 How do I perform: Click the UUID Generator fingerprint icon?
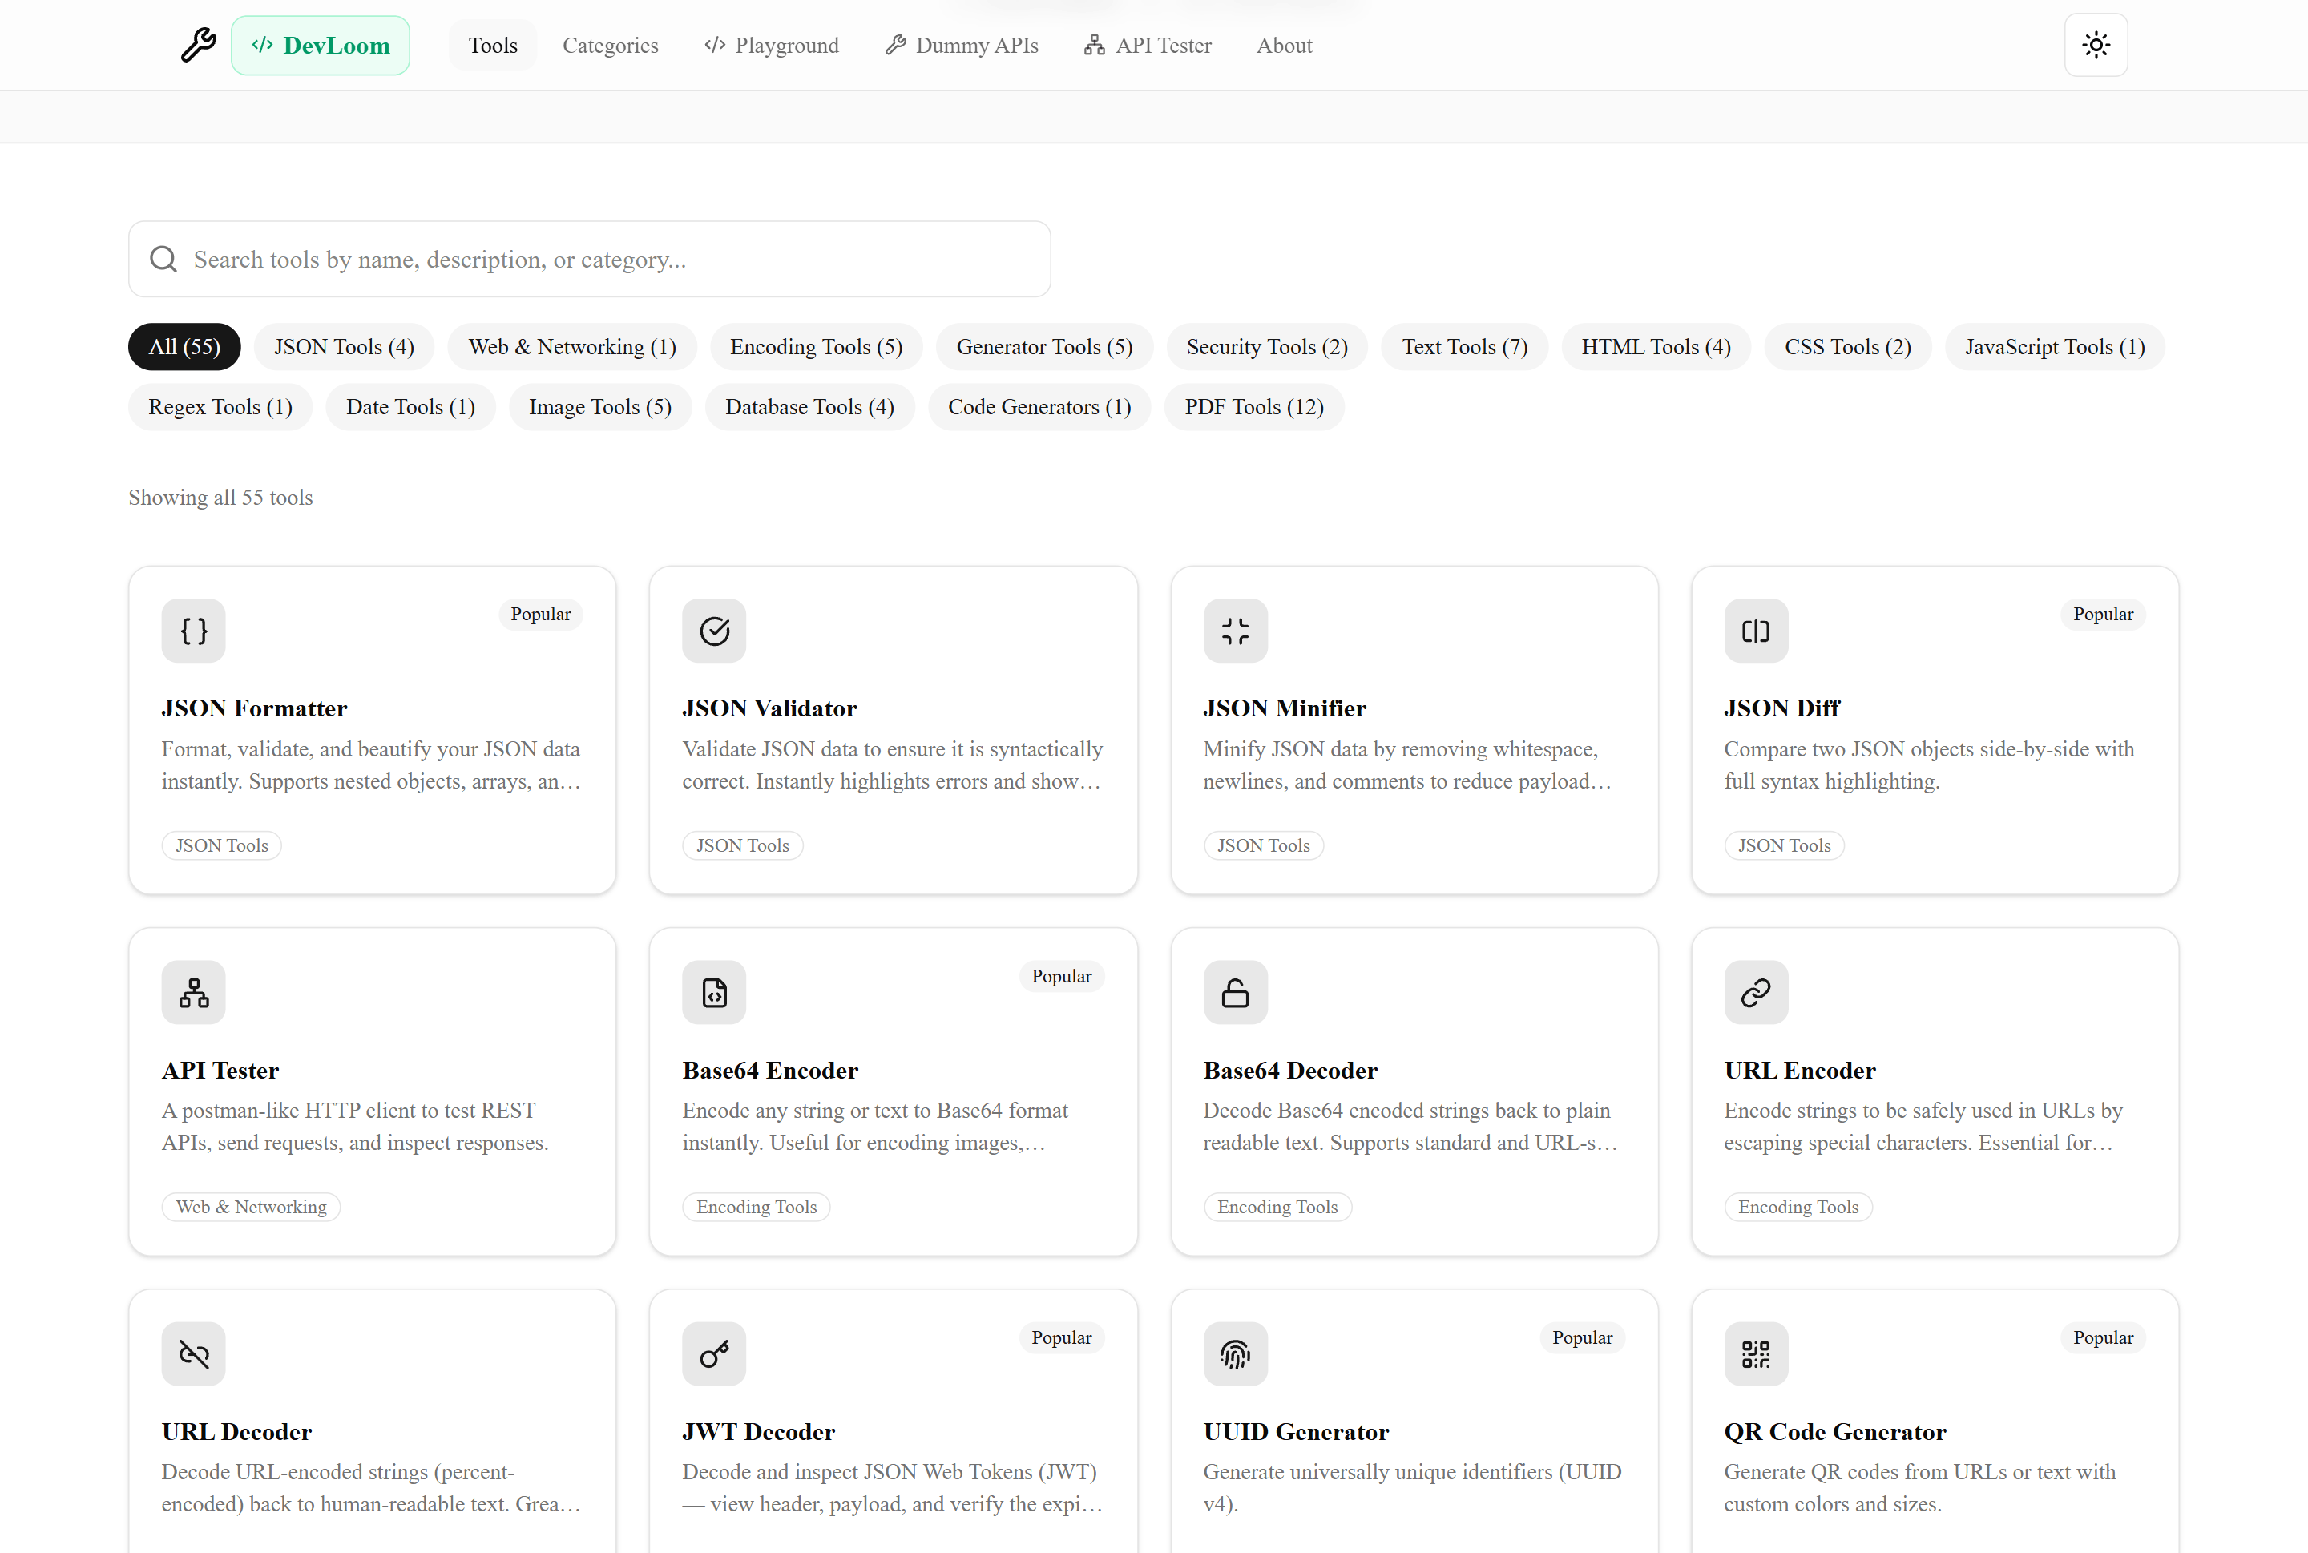[x=1235, y=1354]
